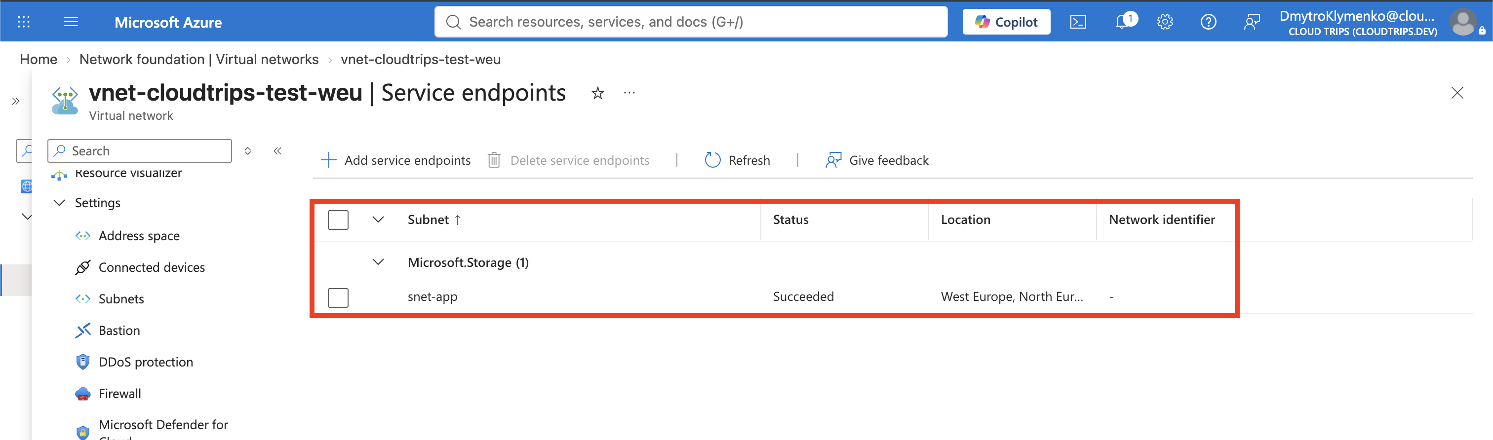1493x440 pixels.
Task: Click the virtual network resource icon
Action: [65, 100]
